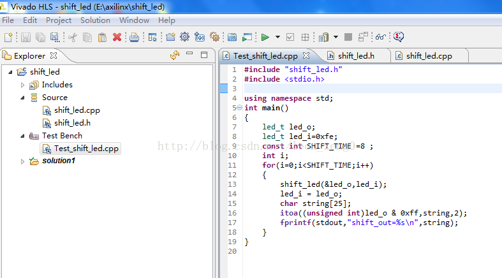Click the Copy toolbar icon

(87, 37)
